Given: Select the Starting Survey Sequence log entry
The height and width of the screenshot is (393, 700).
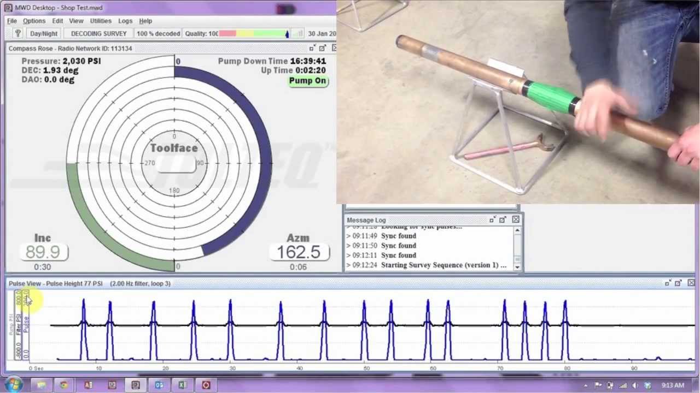Looking at the screenshot, I should 427,265.
